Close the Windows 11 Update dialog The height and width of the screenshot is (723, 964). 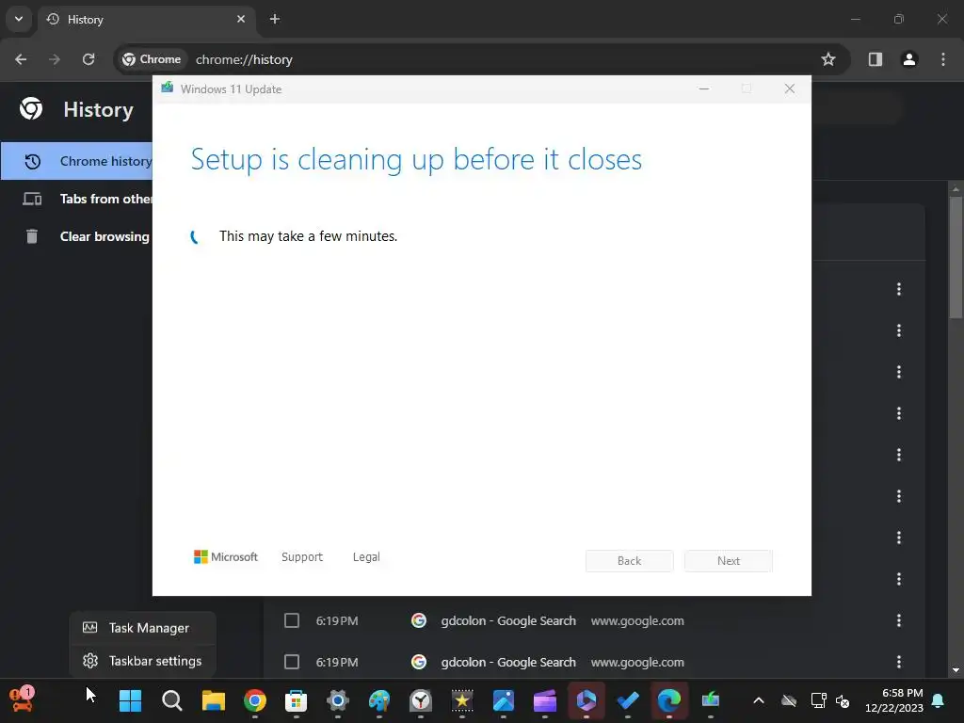790,89
